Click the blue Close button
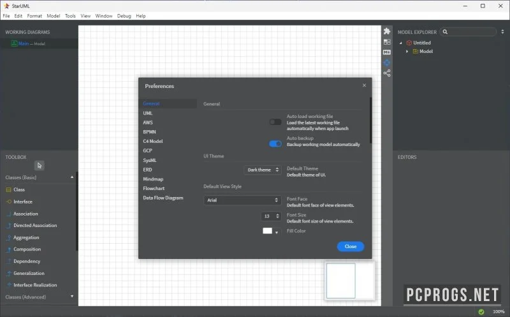 tap(350, 246)
